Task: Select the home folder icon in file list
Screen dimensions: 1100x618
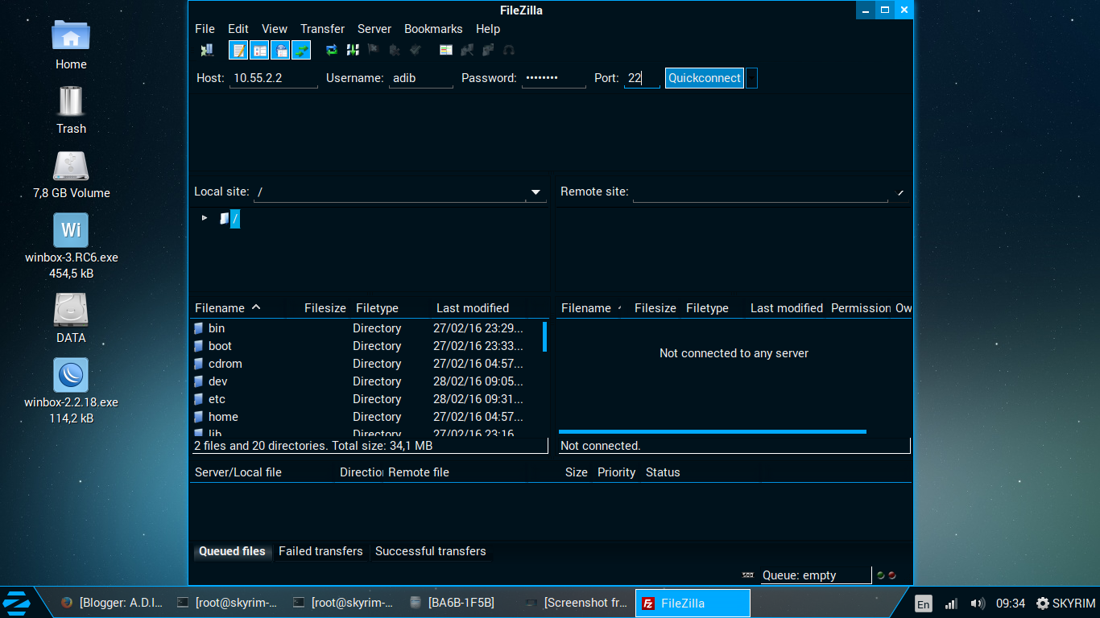Action: click(199, 417)
